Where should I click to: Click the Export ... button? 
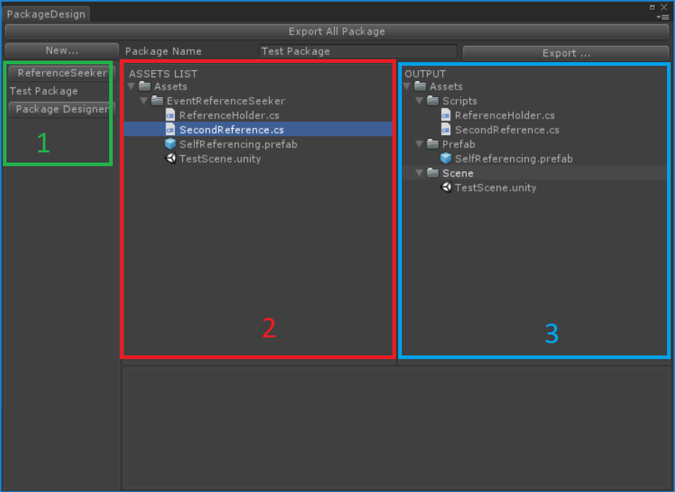click(x=566, y=52)
